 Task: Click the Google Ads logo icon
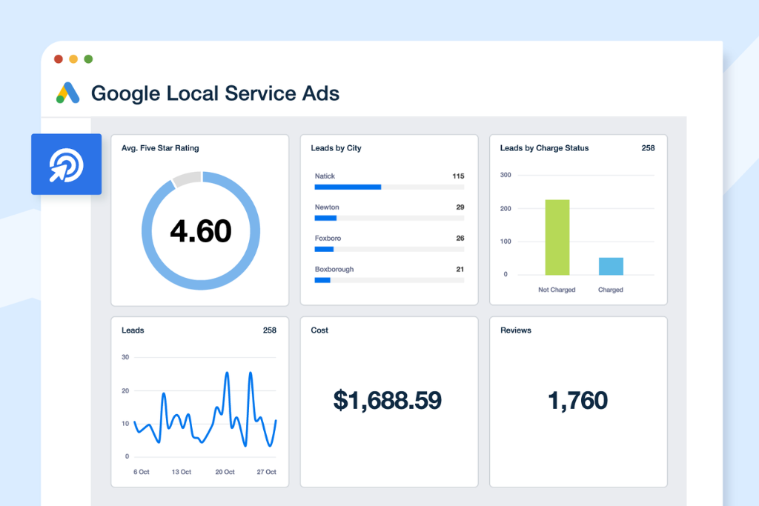click(x=67, y=93)
